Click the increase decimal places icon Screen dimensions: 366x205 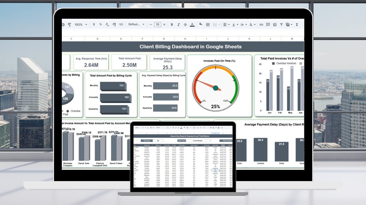(x=114, y=24)
